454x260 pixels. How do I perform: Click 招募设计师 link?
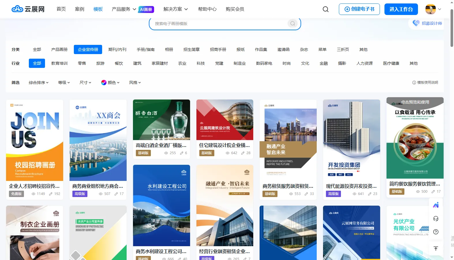[432, 23]
